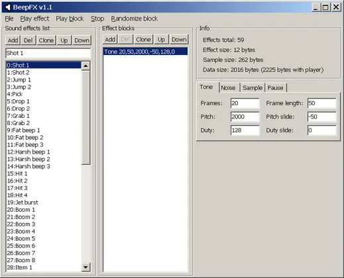
Task: Select the Tone 20,50,2000,-50,128,0 block
Action: click(x=145, y=52)
